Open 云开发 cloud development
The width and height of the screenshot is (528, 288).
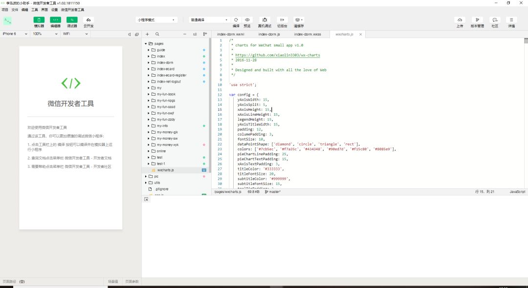88,20
